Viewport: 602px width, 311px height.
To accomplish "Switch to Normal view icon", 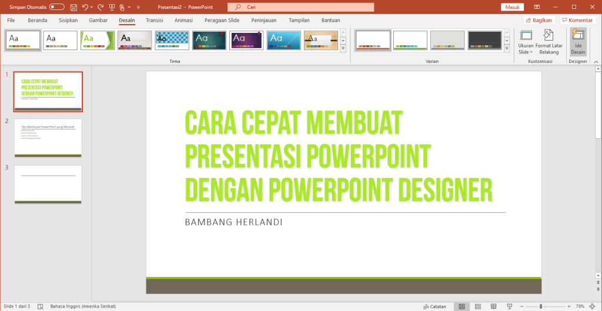I will [462, 306].
